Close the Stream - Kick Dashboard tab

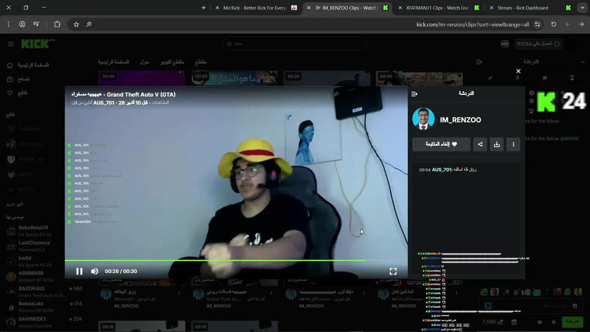coord(491,8)
